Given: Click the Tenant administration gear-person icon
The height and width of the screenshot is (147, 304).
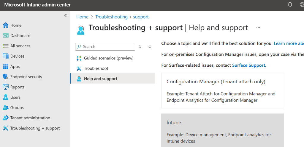Looking at the screenshot, I should 6,118.
